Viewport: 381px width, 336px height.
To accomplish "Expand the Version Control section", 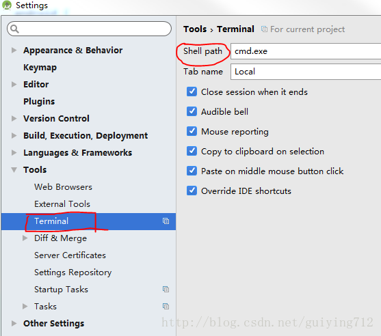I will click(x=14, y=118).
